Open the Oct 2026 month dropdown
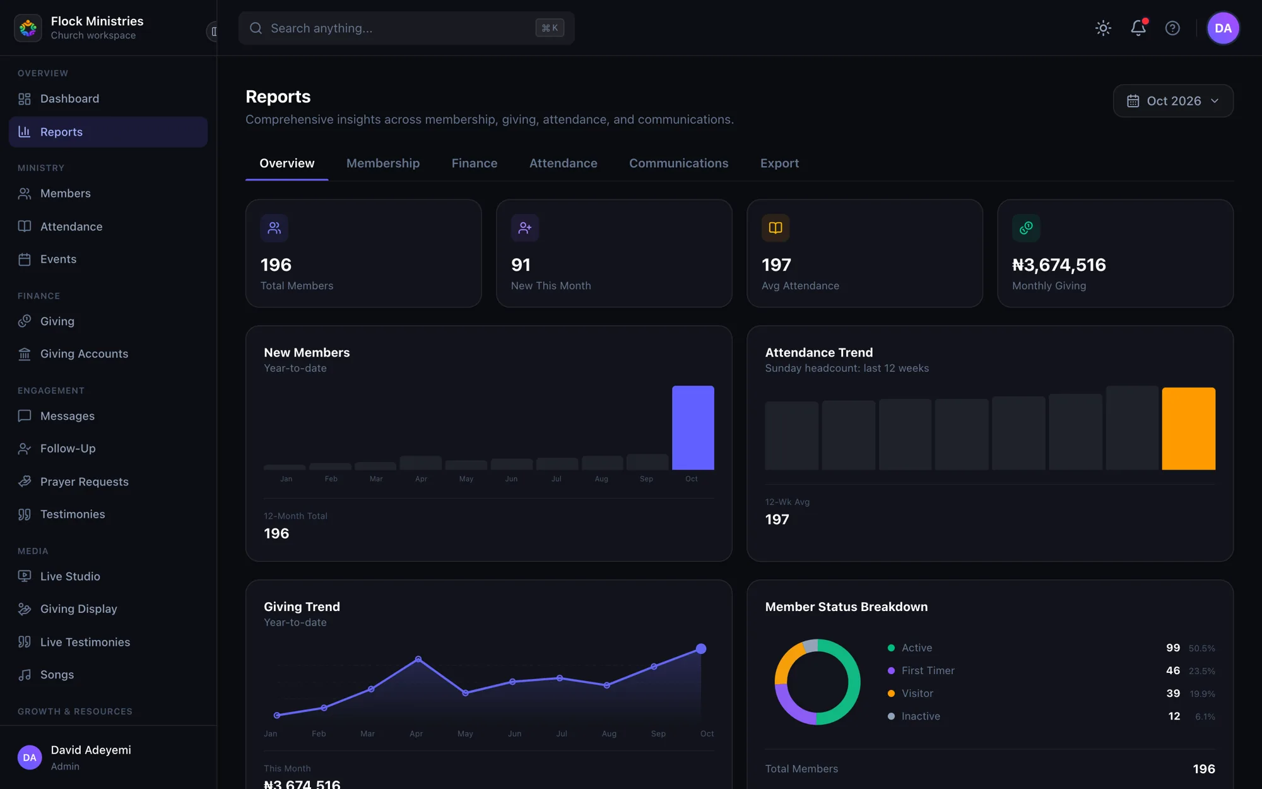This screenshot has width=1262, height=789. (1173, 101)
